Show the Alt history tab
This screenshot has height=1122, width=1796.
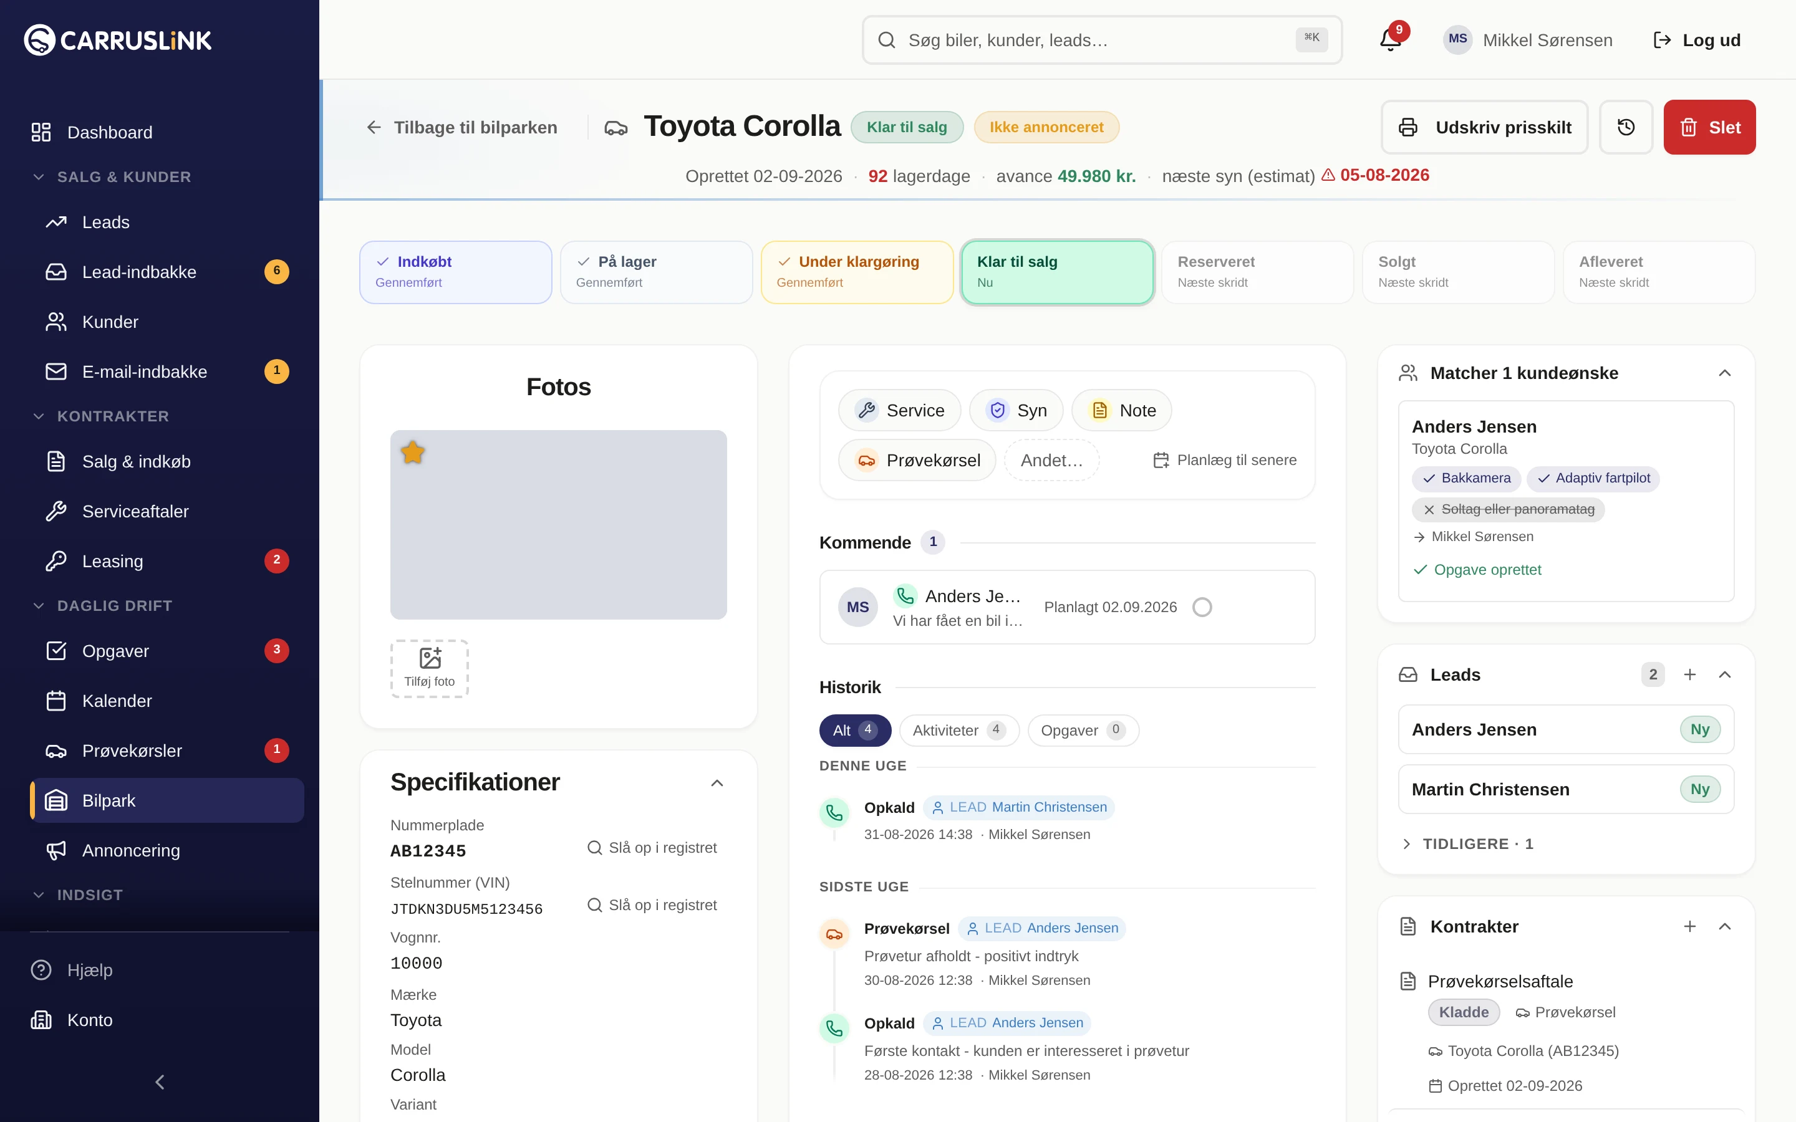[855, 730]
